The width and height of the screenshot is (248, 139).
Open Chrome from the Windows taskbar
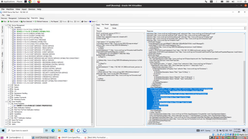click(x=72, y=130)
